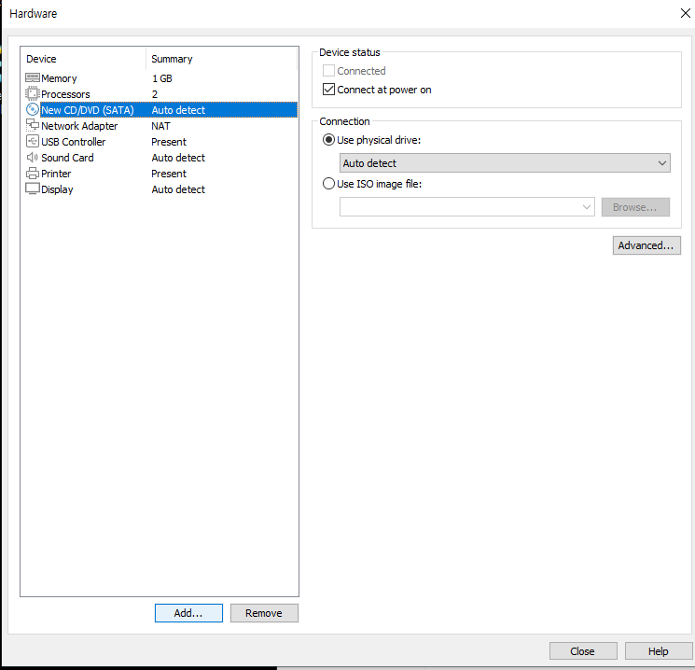Click the Printer Present summary

point(169,174)
